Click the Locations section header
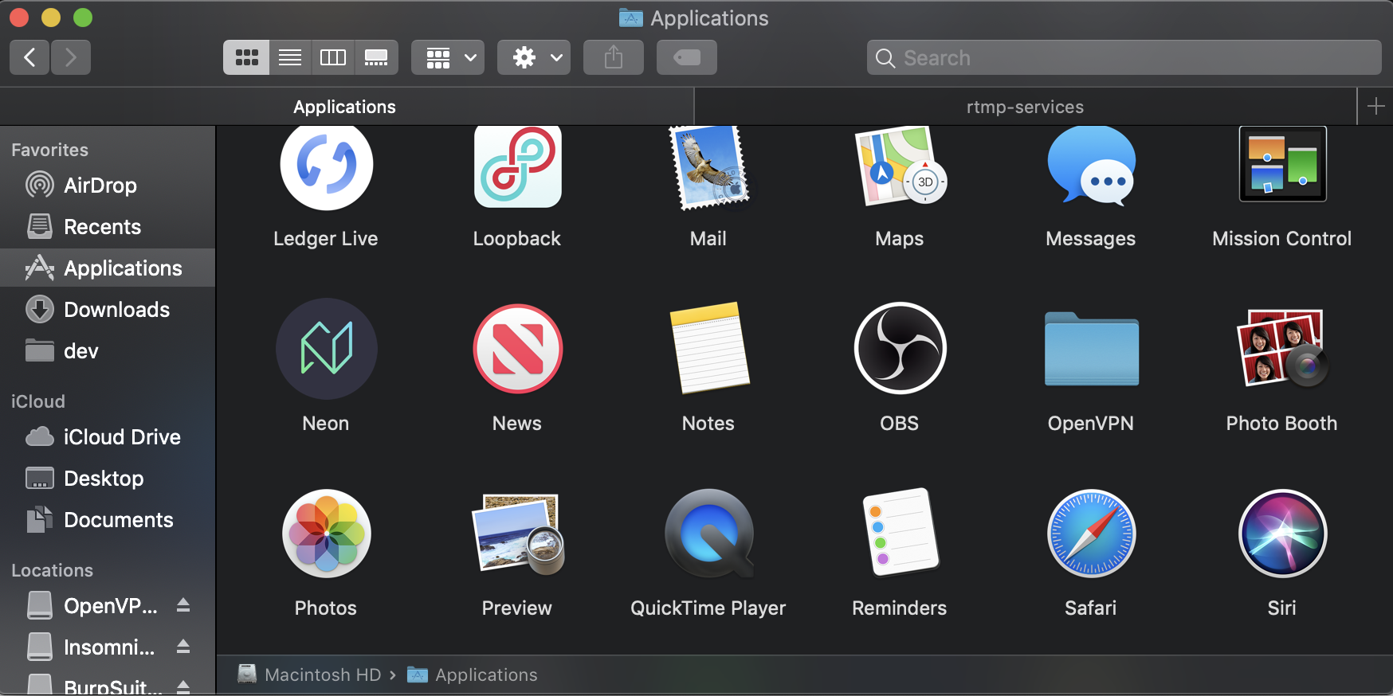Screen dimensions: 1393x696 tap(53, 570)
